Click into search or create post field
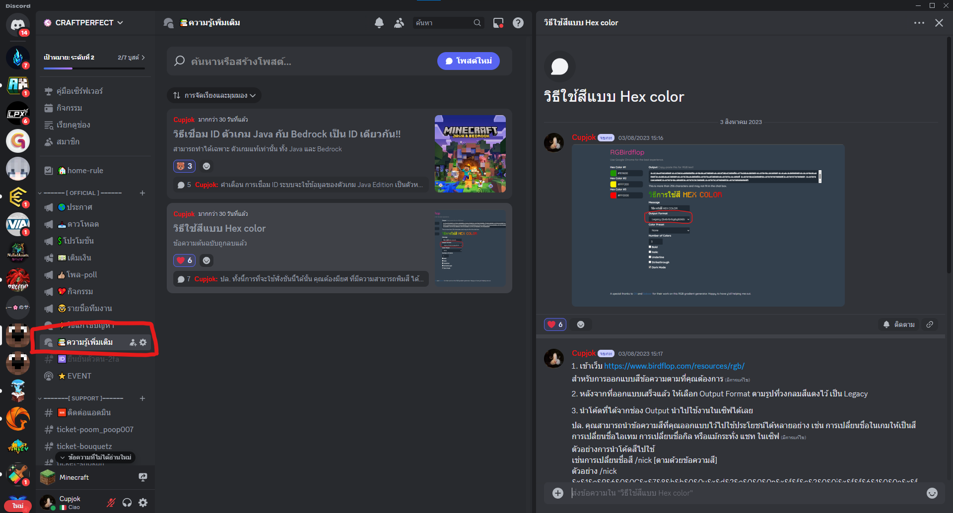Image resolution: width=953 pixels, height=513 pixels. [303, 61]
